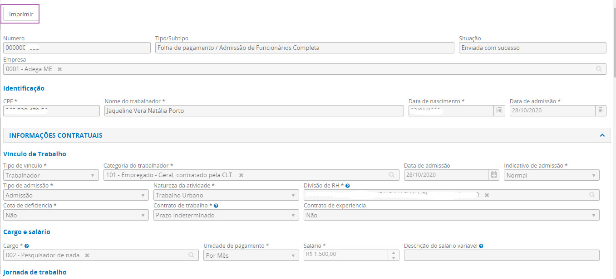Open calendar in Vínculo Data de admissão
Screen dimensions: 616x279
coord(494,175)
